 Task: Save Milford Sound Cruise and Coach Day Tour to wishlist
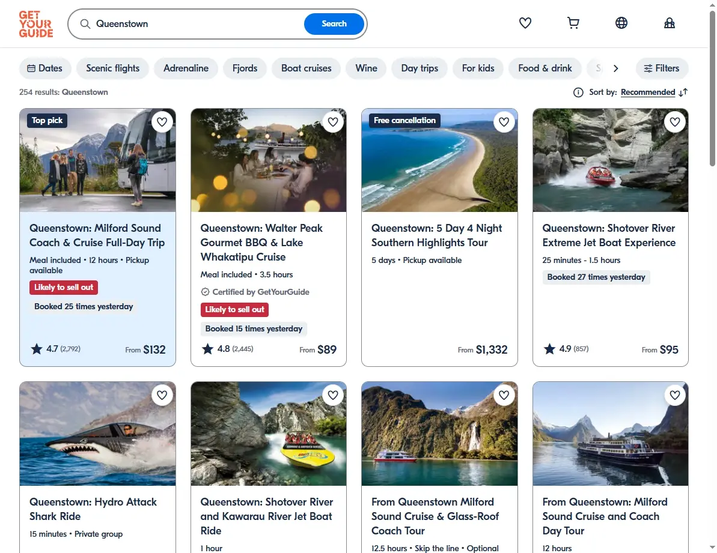pyautogui.click(x=675, y=395)
